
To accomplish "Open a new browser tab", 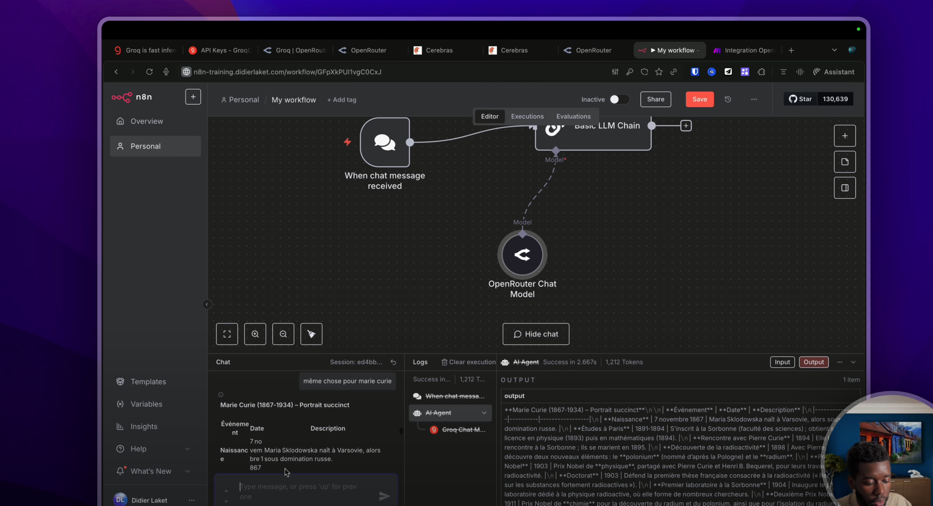I will (791, 50).
